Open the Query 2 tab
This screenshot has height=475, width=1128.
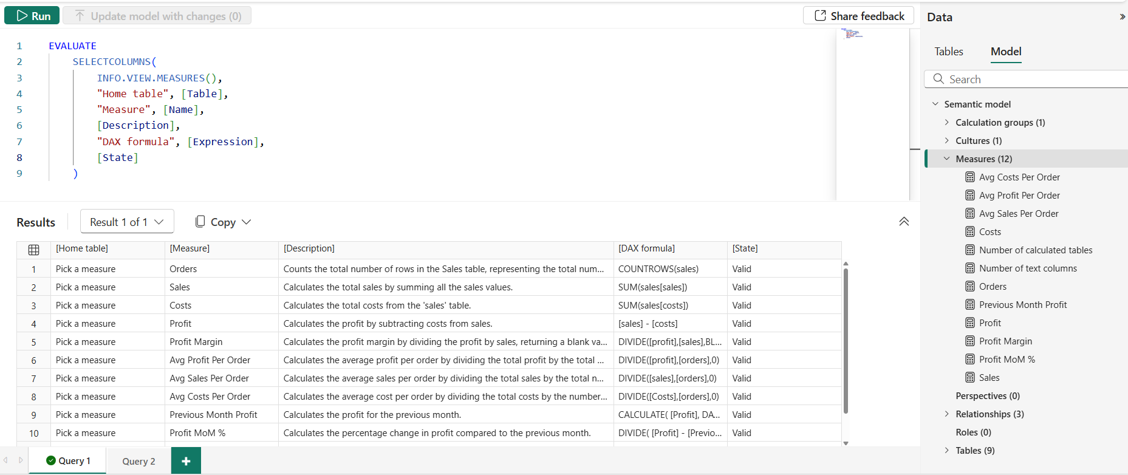[138, 461]
